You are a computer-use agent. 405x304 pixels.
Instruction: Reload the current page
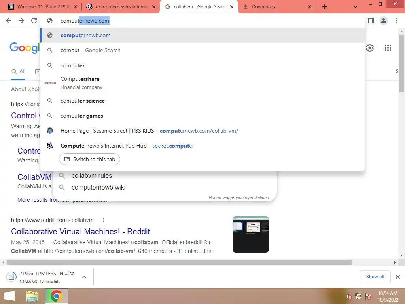pyautogui.click(x=34, y=21)
